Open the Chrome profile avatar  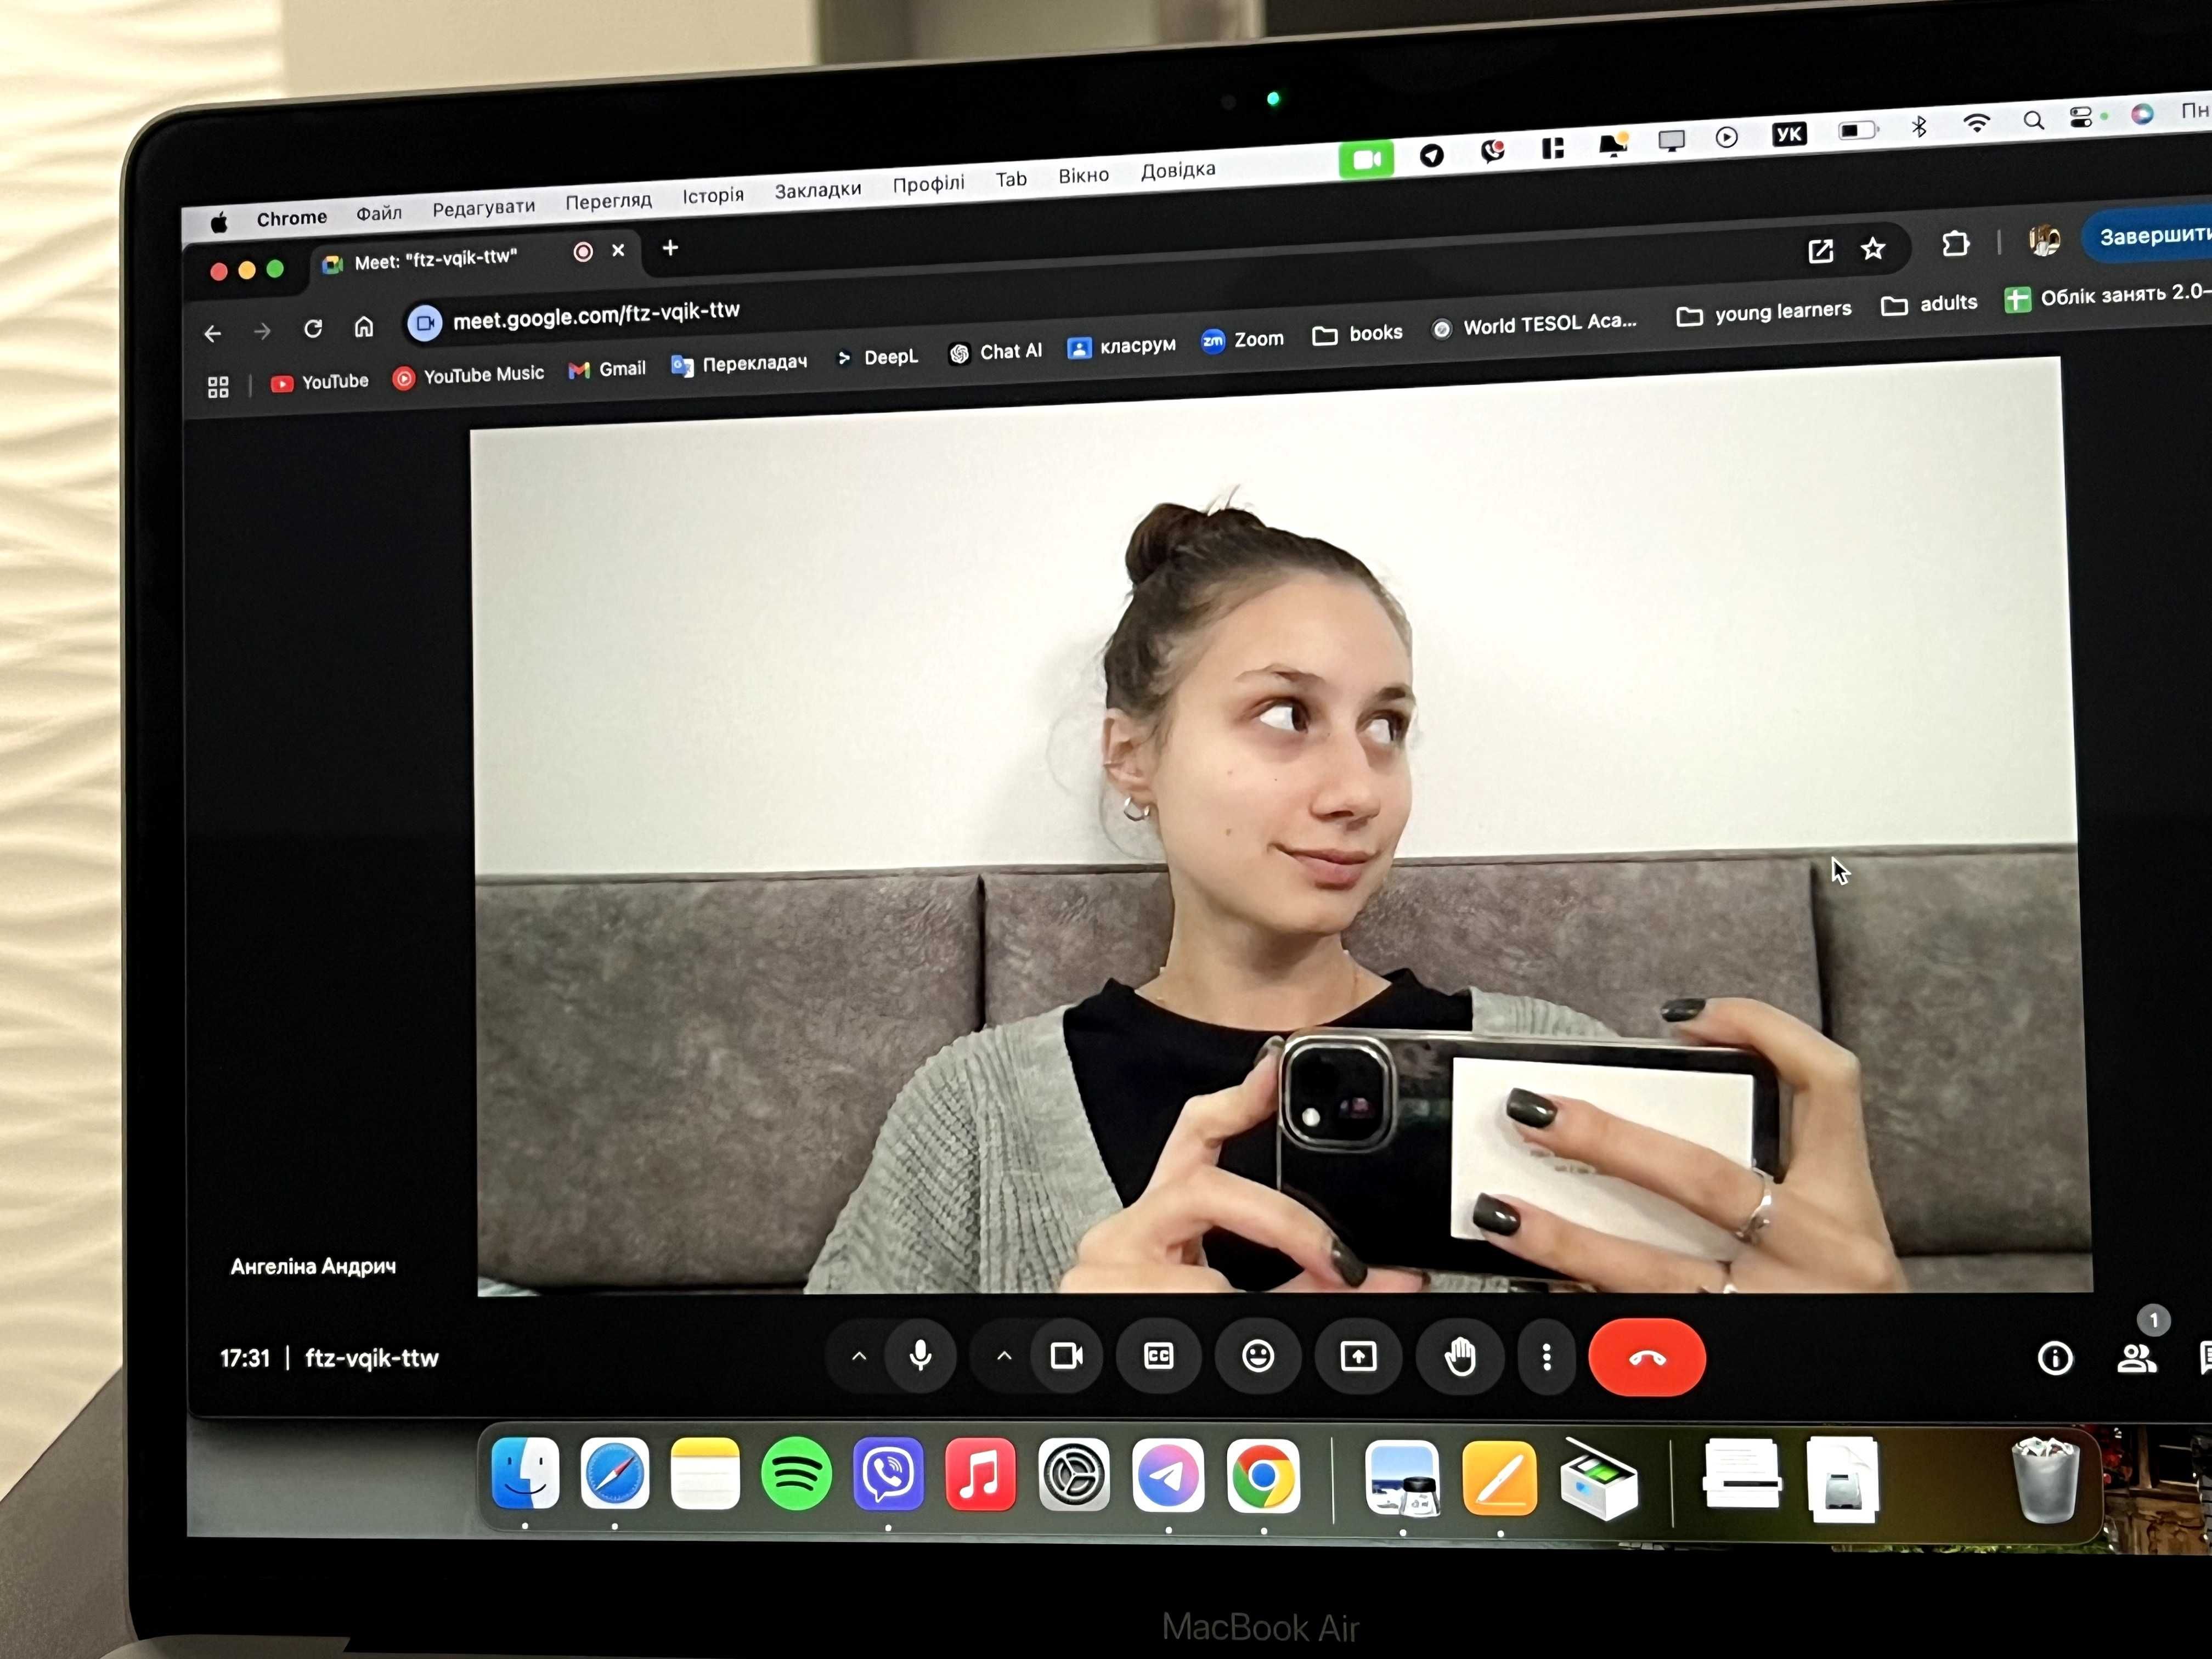(x=2044, y=240)
